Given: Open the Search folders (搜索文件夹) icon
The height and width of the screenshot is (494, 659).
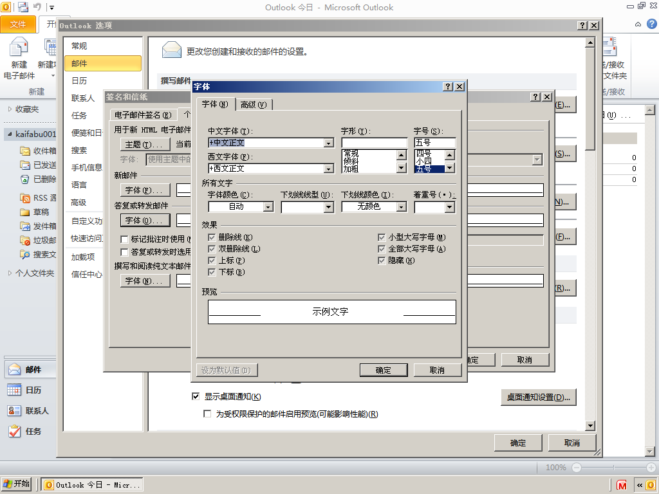Looking at the screenshot, I should [25, 254].
